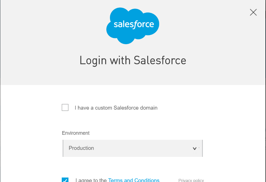Screen dimensions: 266x182
Task: Open the Terms and Conditions link
Action: click(134, 180)
